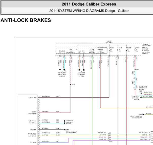153x145 pixels.
Task: Select the "BLK/WHT" wire label
Action: tap(45, 129)
